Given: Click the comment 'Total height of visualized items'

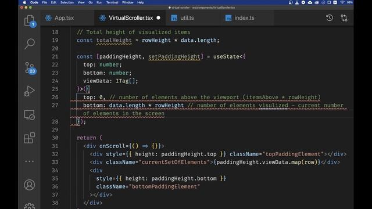Looking at the screenshot, I should pos(138,33).
